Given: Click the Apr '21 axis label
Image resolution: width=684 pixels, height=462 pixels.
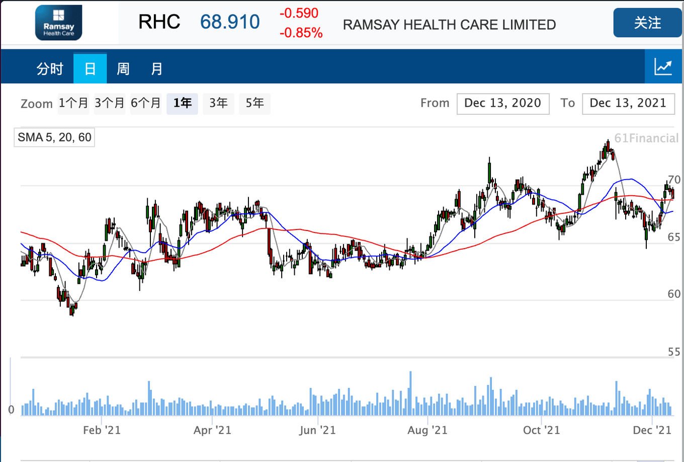Looking at the screenshot, I should (212, 430).
